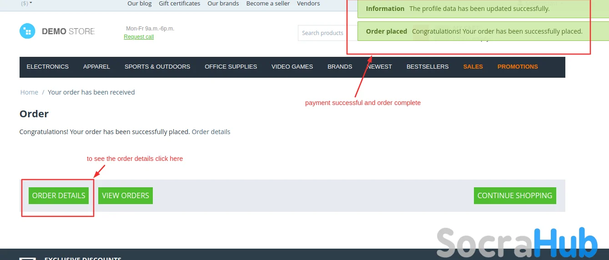Click the Continue Shopping button
The image size is (609, 260).
514,195
